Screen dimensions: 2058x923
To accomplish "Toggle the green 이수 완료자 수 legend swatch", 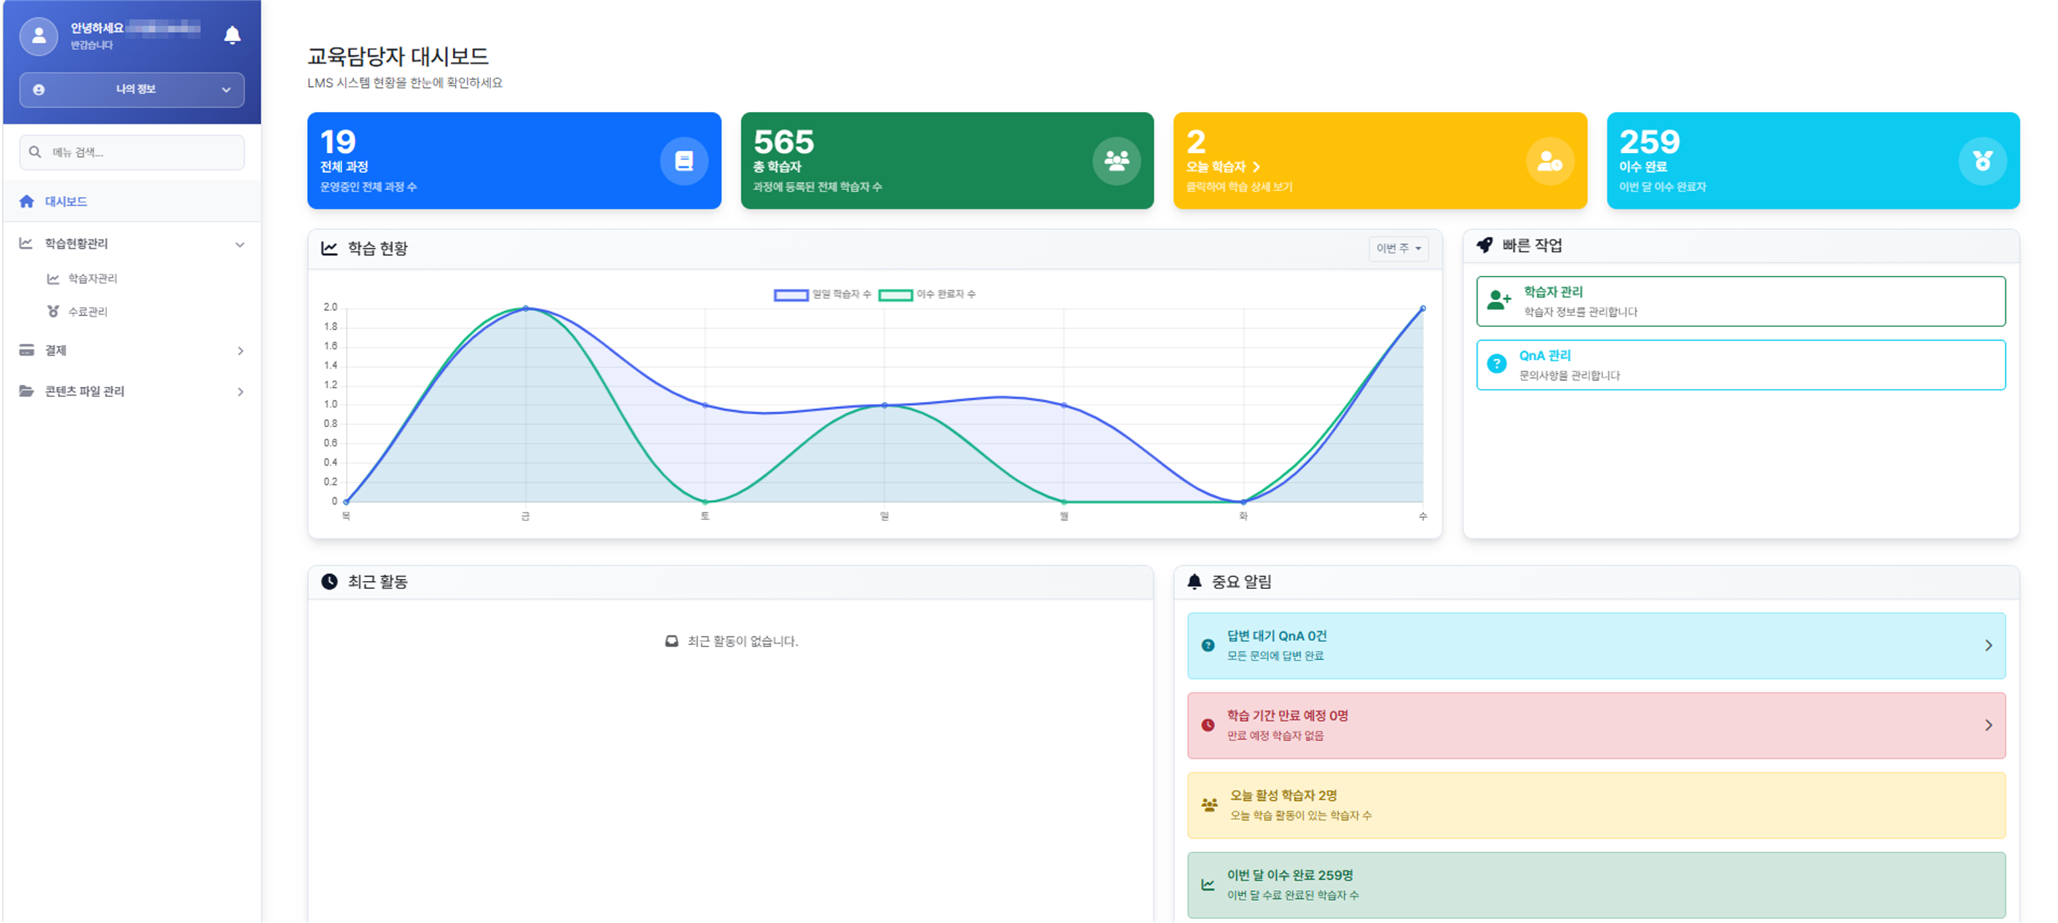I will pyautogui.click(x=895, y=295).
